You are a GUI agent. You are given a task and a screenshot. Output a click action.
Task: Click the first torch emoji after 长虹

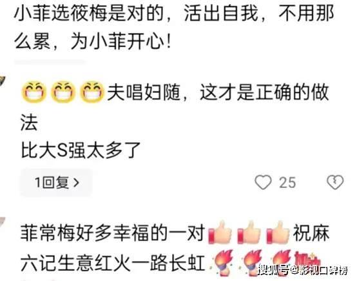[222, 262]
